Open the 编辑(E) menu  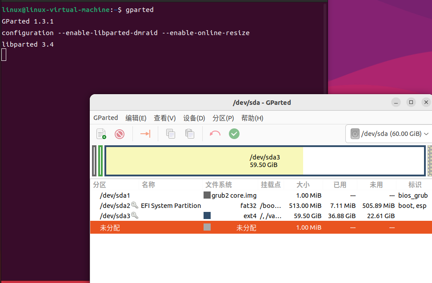136,118
